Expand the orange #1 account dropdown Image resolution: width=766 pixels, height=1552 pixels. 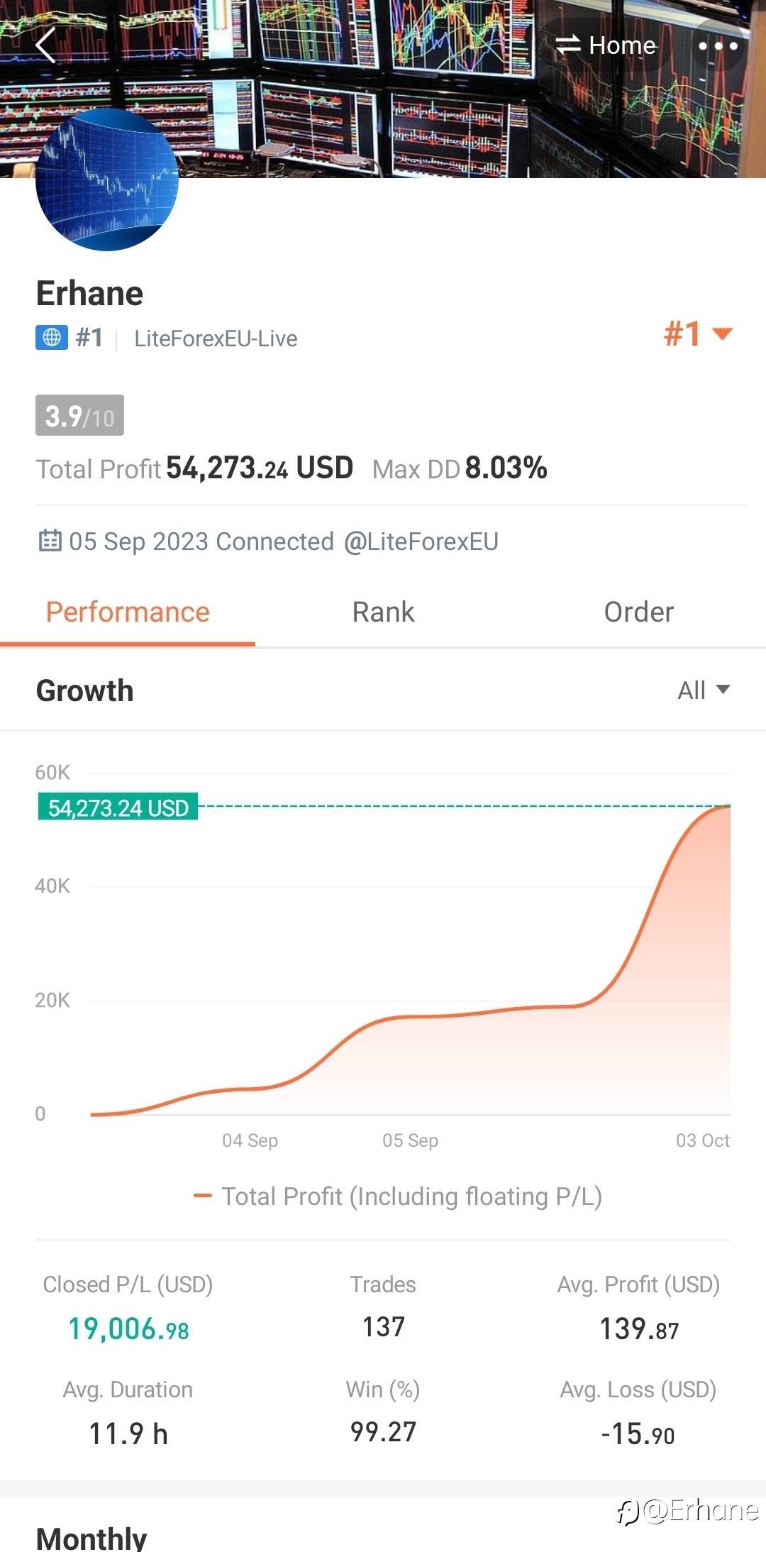click(698, 334)
